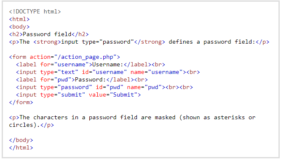Click the 'asterisks' word in paragraph
281x160 pixels.
click(x=229, y=117)
